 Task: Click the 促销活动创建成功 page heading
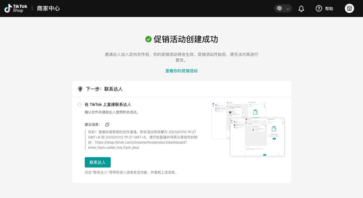click(x=186, y=39)
